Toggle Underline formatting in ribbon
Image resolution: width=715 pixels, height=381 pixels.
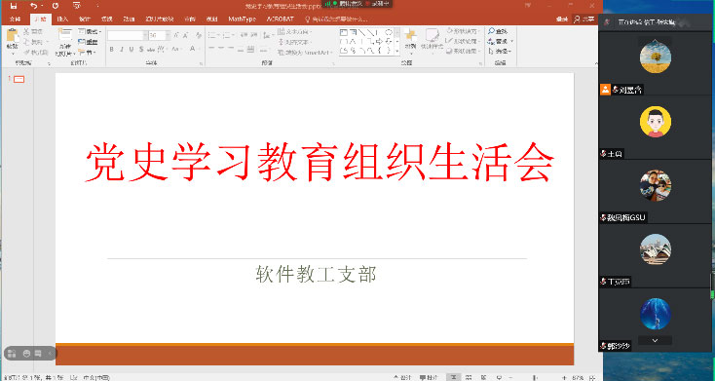click(x=132, y=49)
